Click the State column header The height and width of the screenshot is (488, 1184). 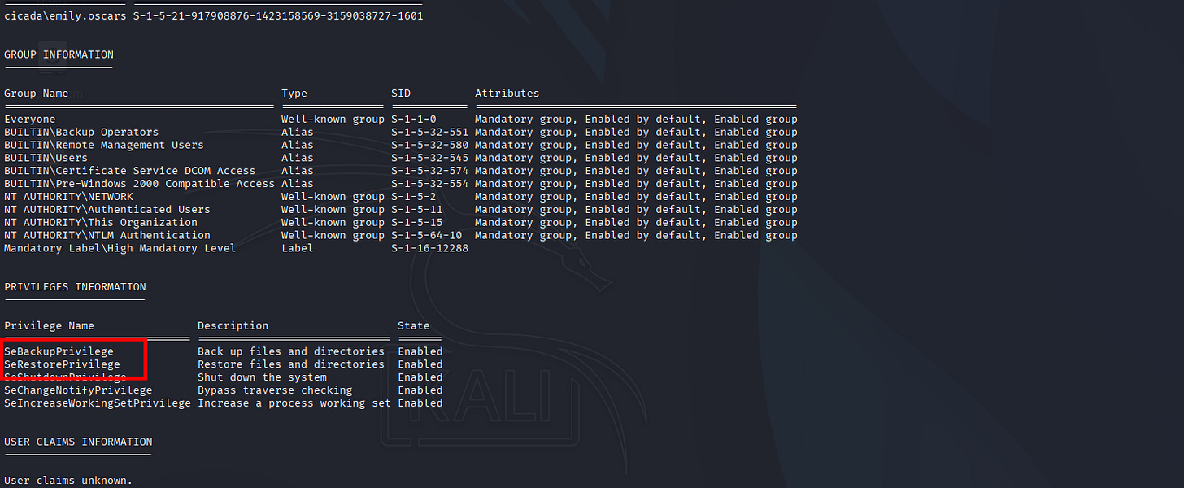click(413, 326)
